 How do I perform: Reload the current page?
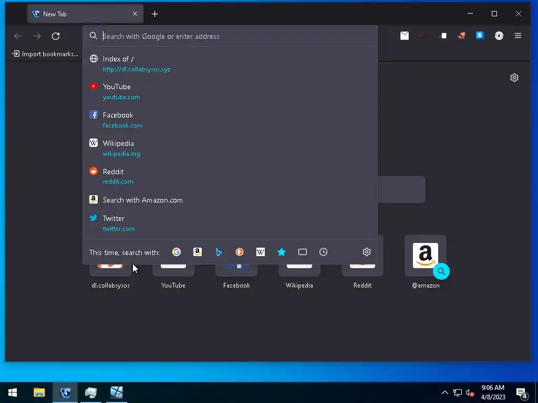tap(56, 36)
